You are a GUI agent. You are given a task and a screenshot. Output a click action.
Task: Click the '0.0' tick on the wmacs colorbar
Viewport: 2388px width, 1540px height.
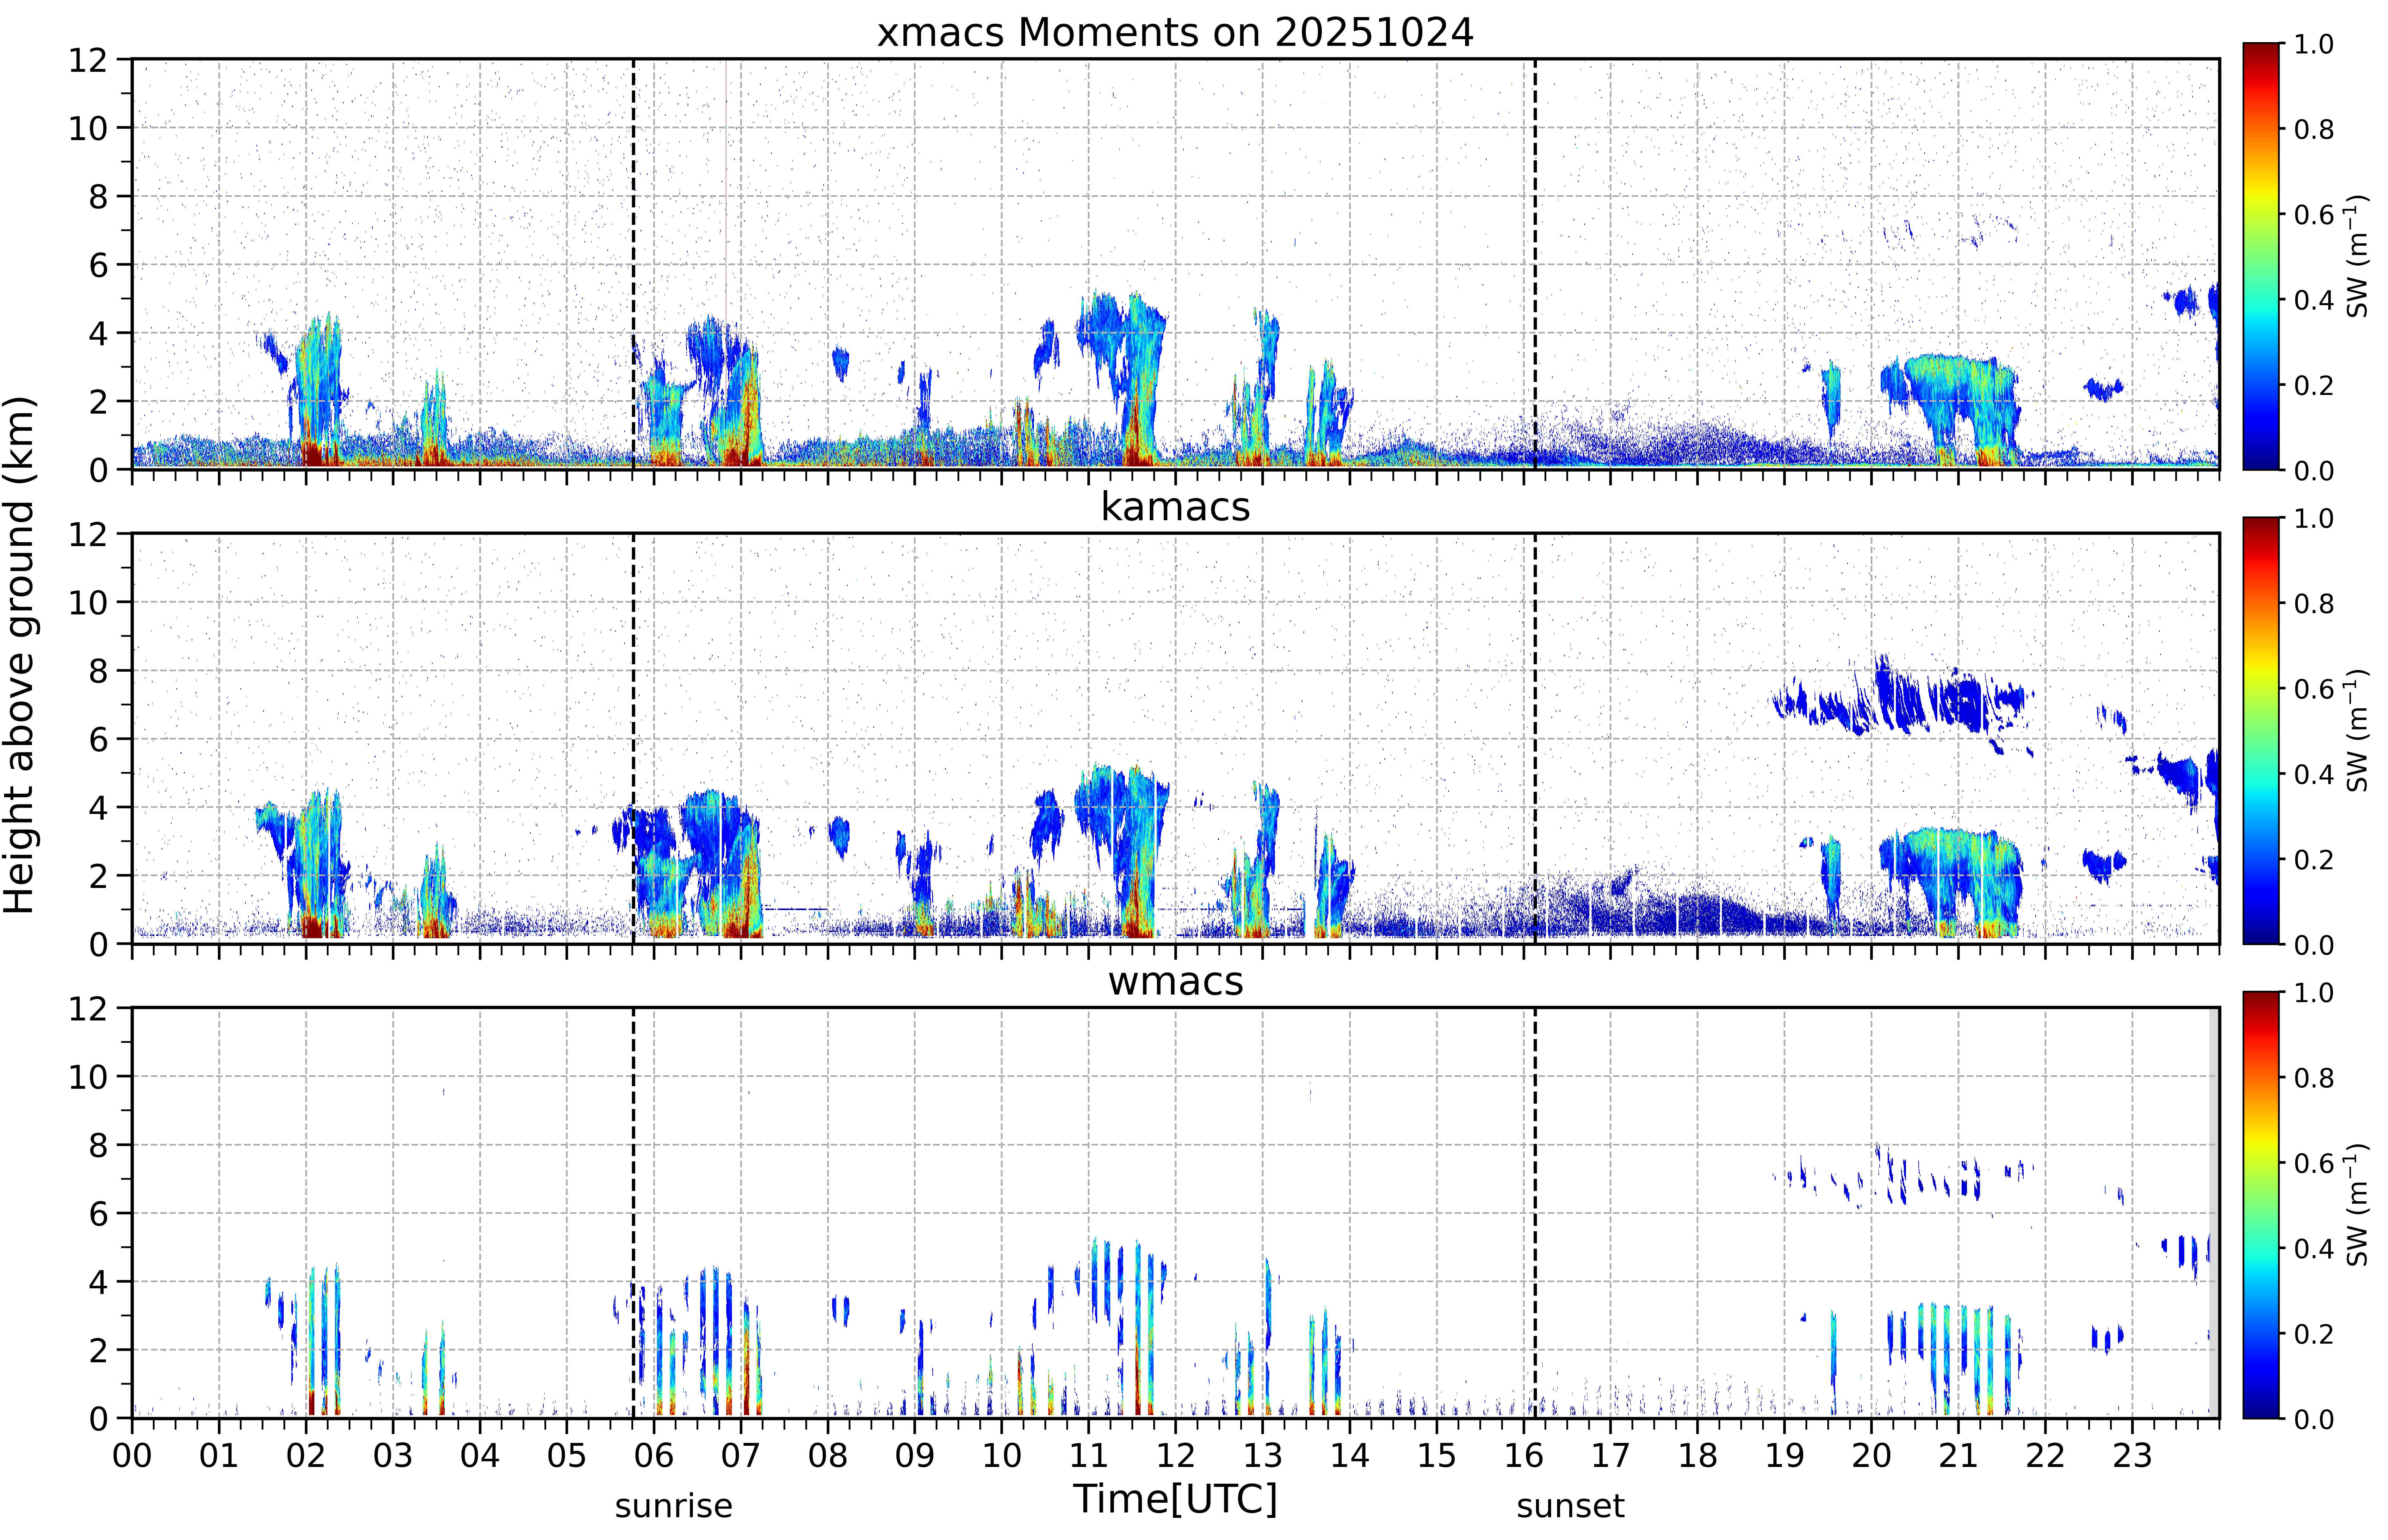pos(2314,1419)
